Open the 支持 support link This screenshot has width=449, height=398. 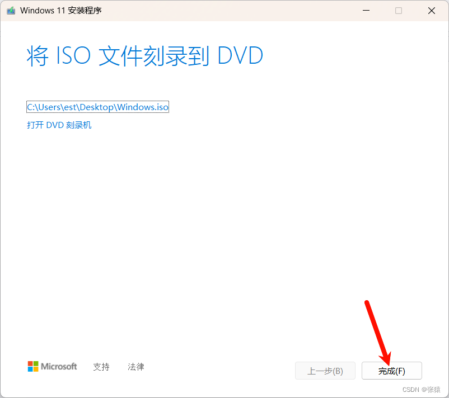tap(101, 367)
